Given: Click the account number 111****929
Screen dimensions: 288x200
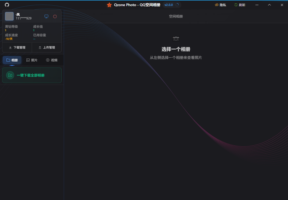Looking at the screenshot, I should (23, 18).
